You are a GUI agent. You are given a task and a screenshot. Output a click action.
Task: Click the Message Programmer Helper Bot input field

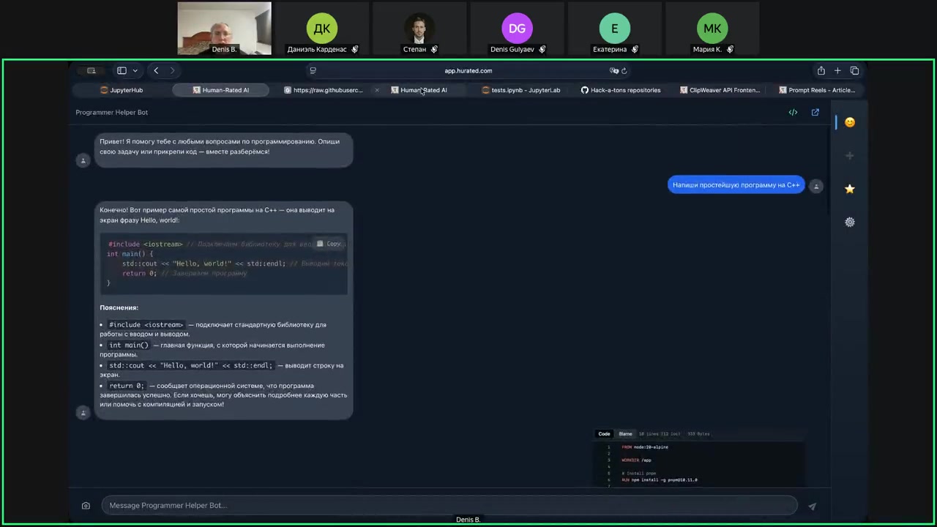click(448, 506)
